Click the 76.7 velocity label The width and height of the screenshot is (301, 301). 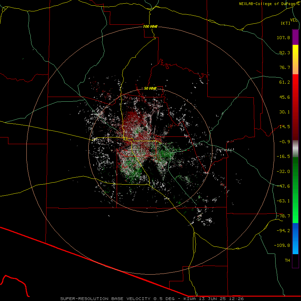285,67
